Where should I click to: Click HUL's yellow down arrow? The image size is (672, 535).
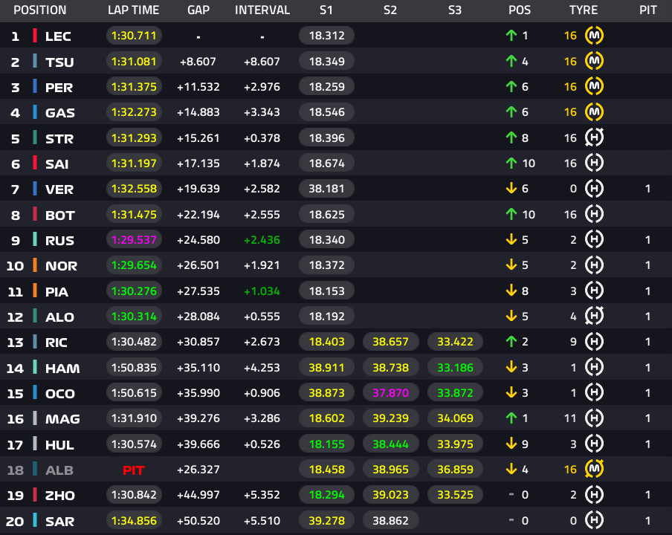[x=511, y=444]
